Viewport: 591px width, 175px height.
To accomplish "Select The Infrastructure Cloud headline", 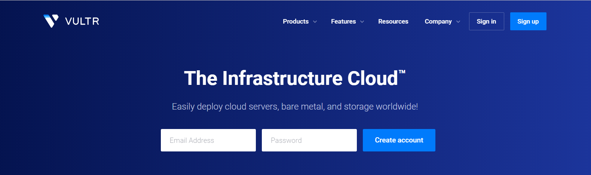I will (295, 78).
